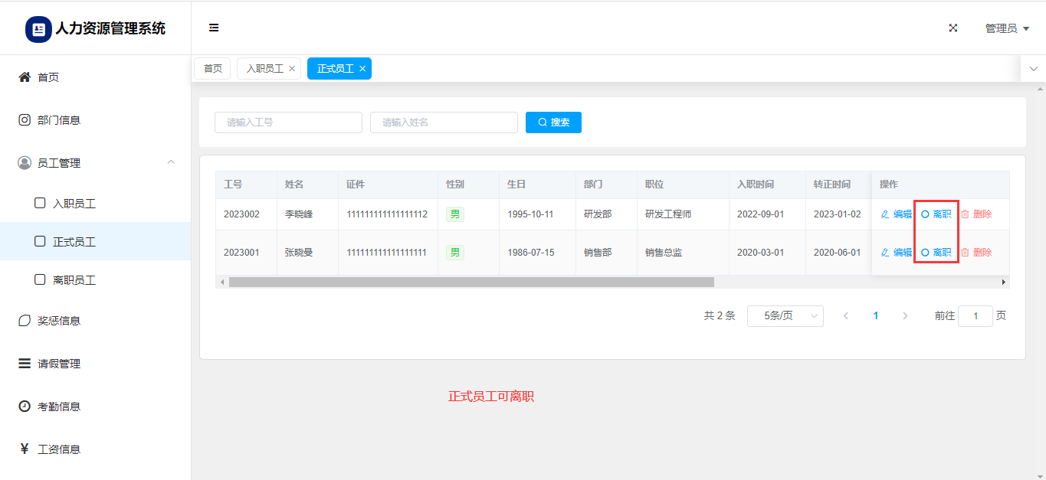Open the 5条/页 page size dropdown
1046x480 pixels.
tap(785, 316)
